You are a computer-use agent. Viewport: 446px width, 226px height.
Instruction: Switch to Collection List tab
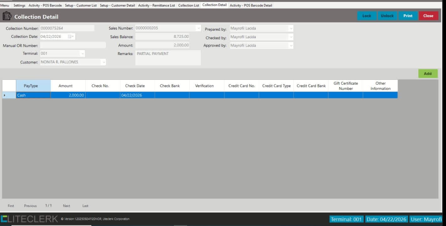(189, 5)
